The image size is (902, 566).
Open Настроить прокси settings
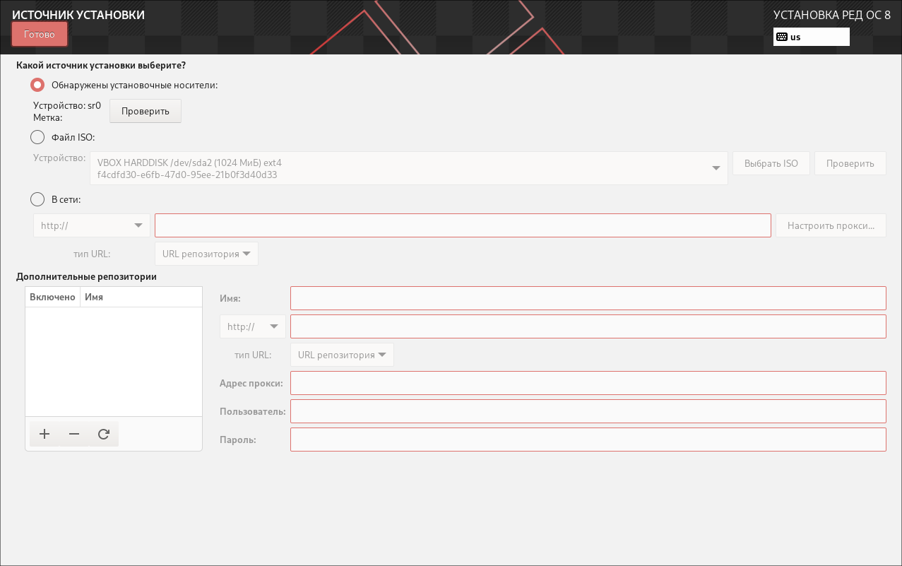click(x=831, y=226)
